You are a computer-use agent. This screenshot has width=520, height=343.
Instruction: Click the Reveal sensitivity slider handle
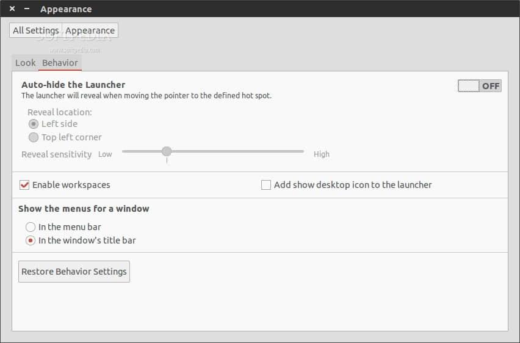pyautogui.click(x=167, y=151)
